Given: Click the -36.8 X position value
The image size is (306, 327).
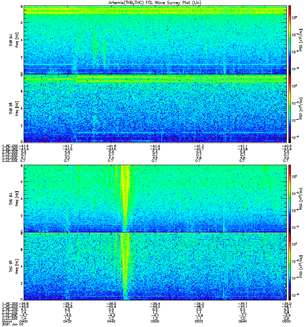Looking at the screenshot, I should 23,304.
